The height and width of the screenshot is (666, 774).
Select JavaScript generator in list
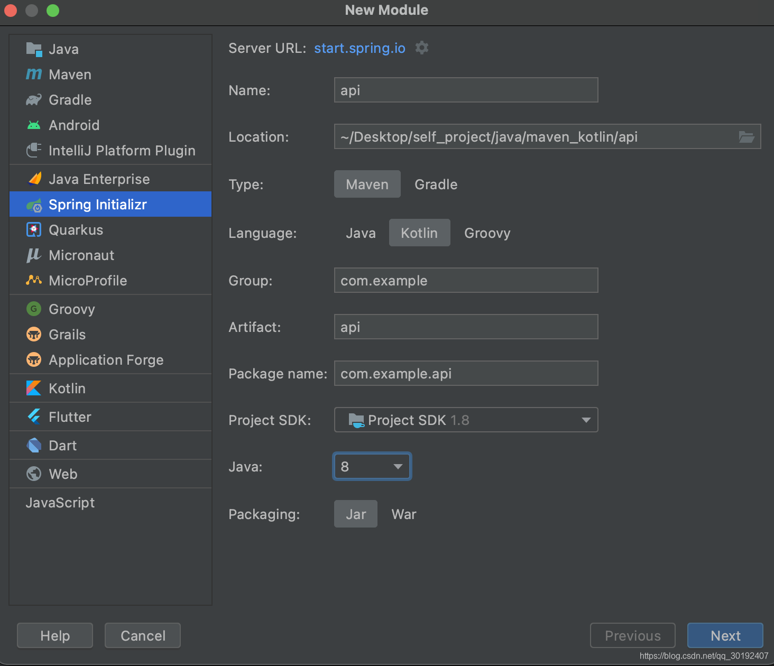[x=110, y=503]
